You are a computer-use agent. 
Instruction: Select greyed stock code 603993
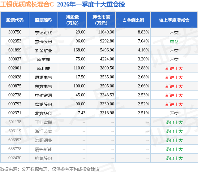click(15, 140)
